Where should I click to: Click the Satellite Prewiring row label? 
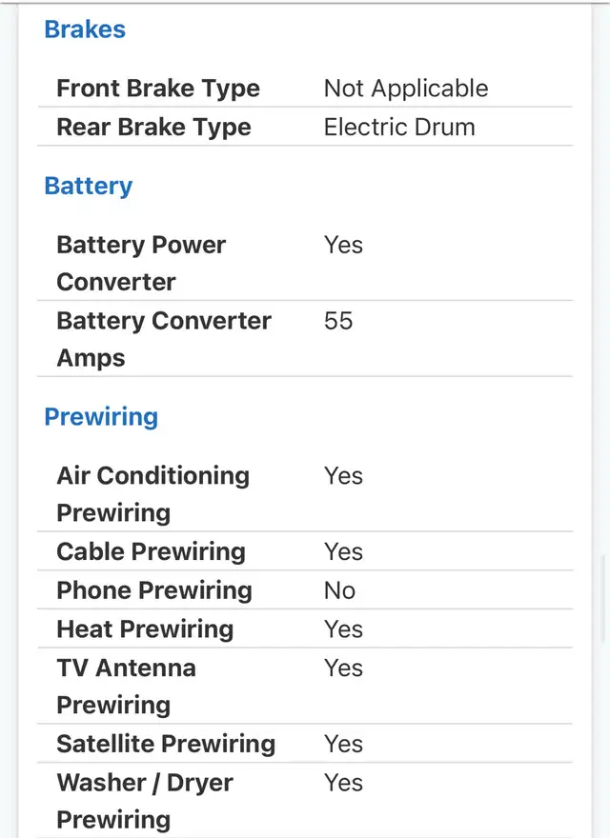[166, 744]
